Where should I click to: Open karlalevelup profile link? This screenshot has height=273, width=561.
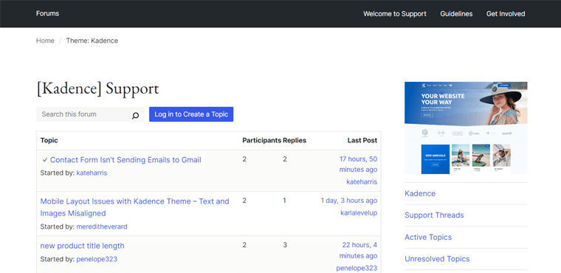[x=359, y=213]
